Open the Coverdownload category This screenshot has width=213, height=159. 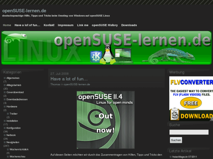(x=15, y=92)
